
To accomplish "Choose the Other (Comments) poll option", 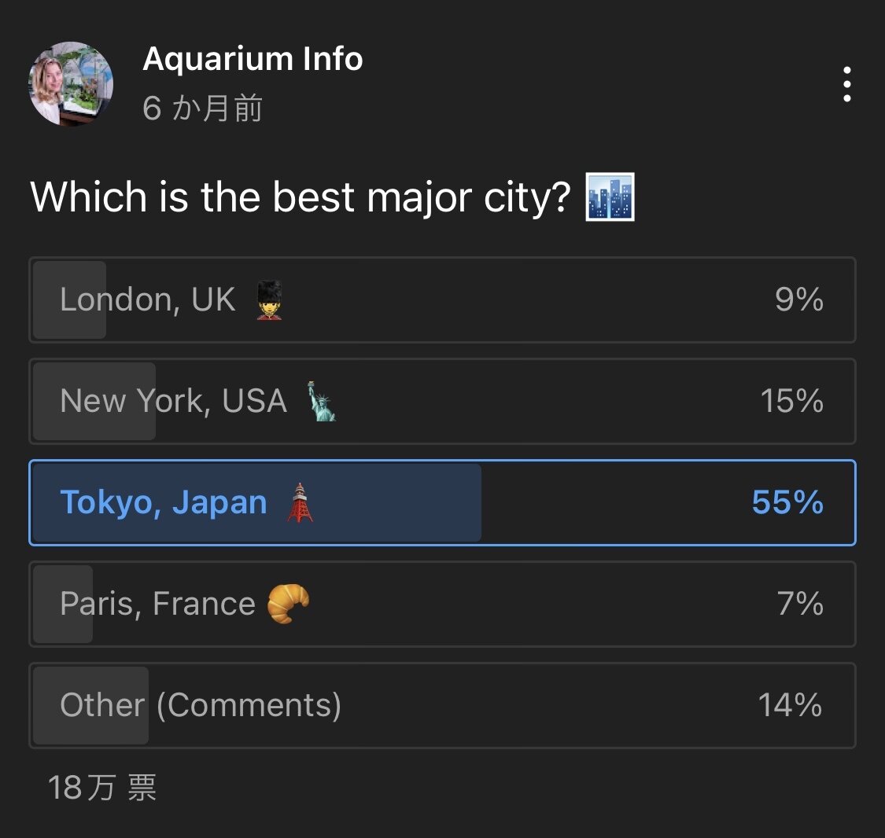I will point(442,705).
